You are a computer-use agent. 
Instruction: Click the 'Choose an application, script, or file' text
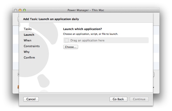[x=90, y=34]
